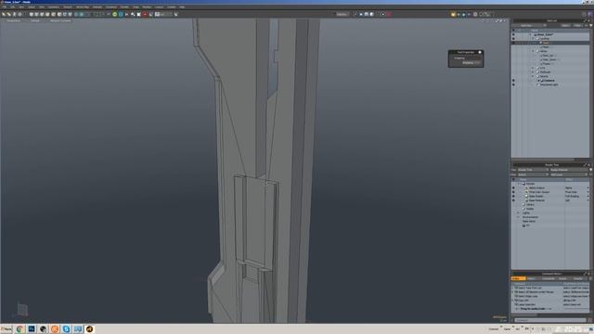Image resolution: width=594 pixels, height=334 pixels.
Task: Open Photoshop from the taskbar
Action: point(32,329)
